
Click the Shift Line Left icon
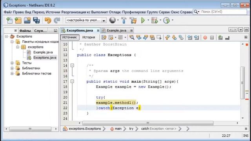(x=190, y=38)
